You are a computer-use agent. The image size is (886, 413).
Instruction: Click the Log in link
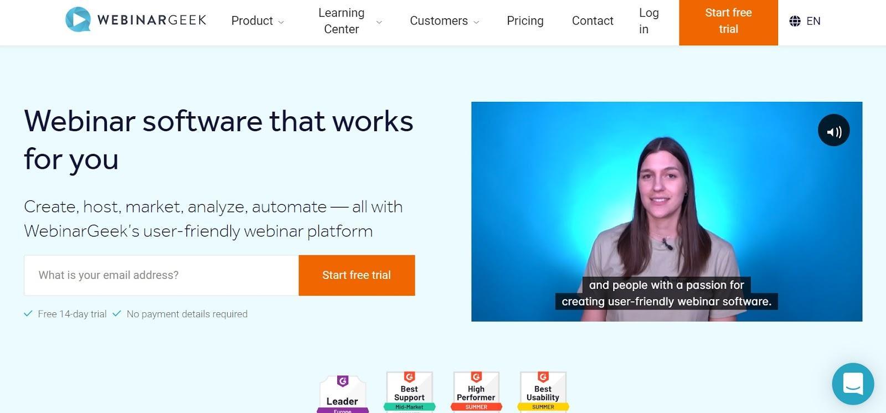click(648, 21)
